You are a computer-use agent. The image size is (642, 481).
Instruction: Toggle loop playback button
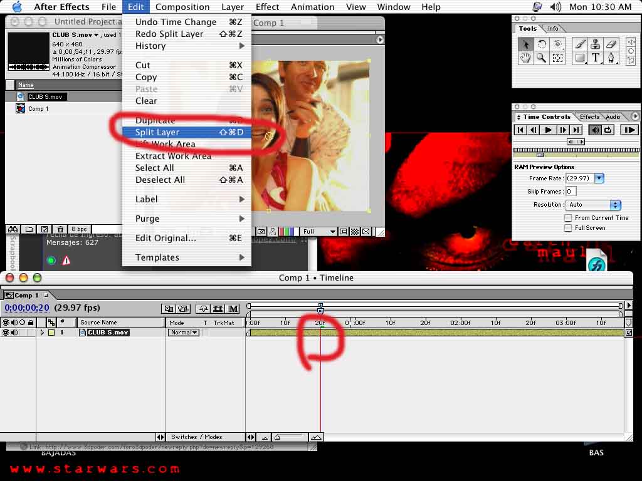[608, 130]
